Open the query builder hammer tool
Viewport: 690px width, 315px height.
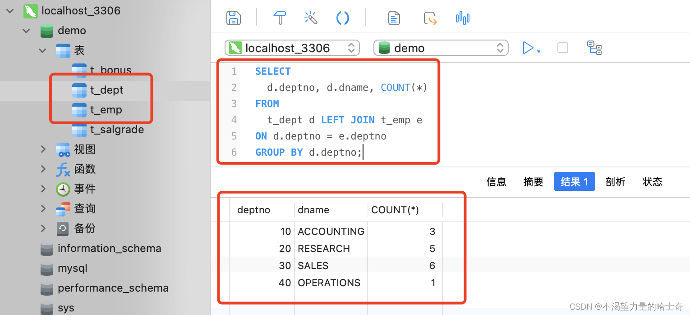[x=280, y=18]
